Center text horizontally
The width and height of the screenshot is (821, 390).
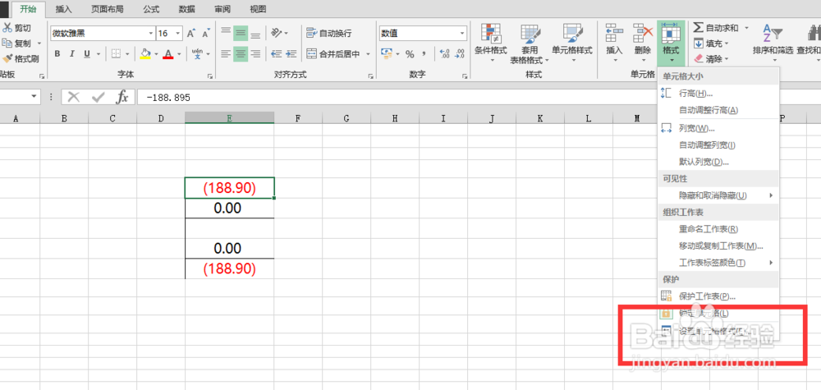coord(241,53)
